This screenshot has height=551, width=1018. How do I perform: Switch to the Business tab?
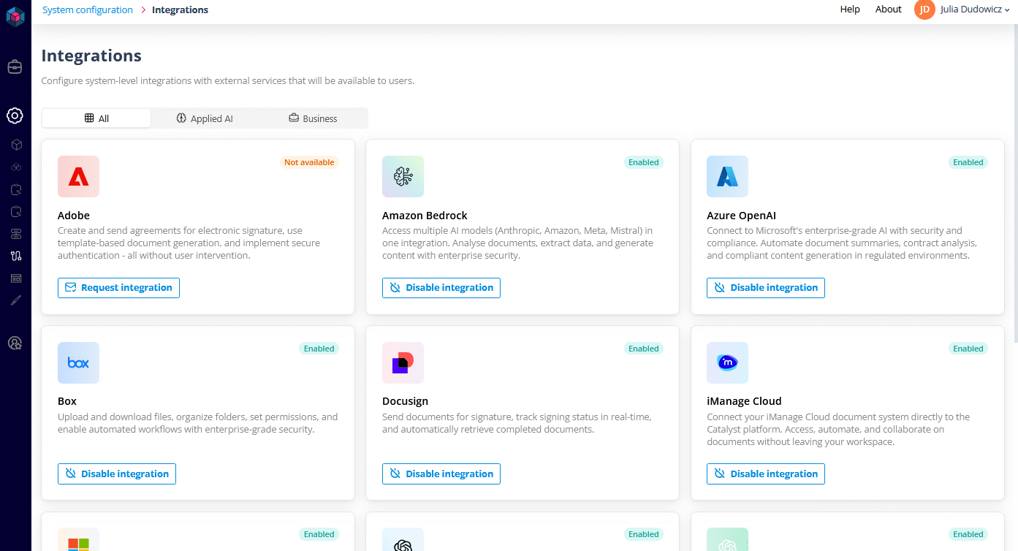313,118
